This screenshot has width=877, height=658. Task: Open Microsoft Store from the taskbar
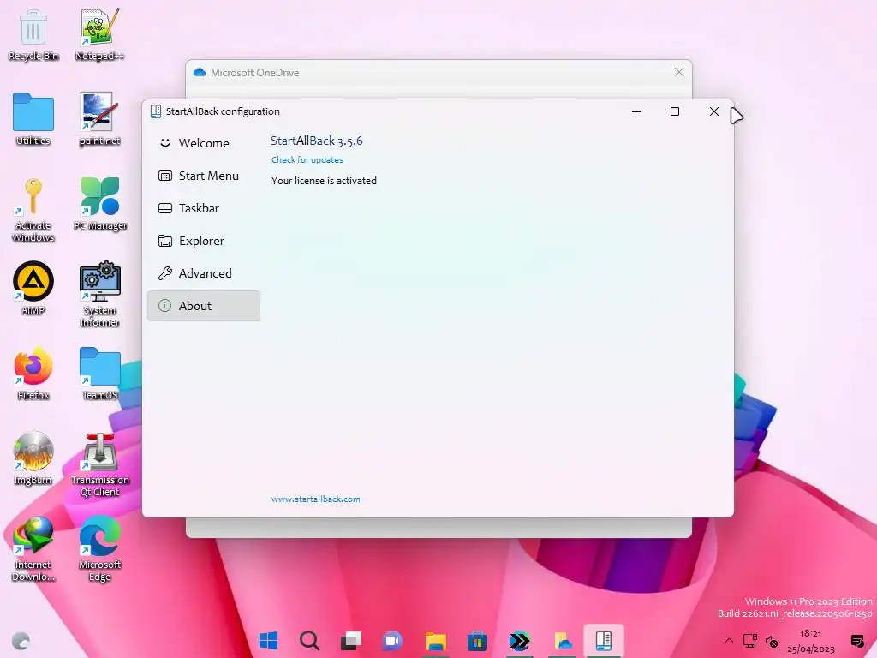[x=477, y=640]
